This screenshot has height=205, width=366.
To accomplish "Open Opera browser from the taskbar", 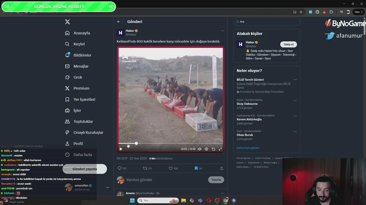I will click(x=209, y=200).
